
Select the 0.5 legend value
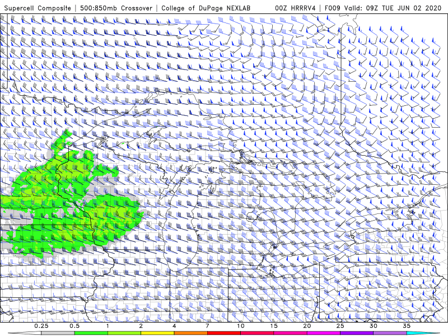(74, 326)
